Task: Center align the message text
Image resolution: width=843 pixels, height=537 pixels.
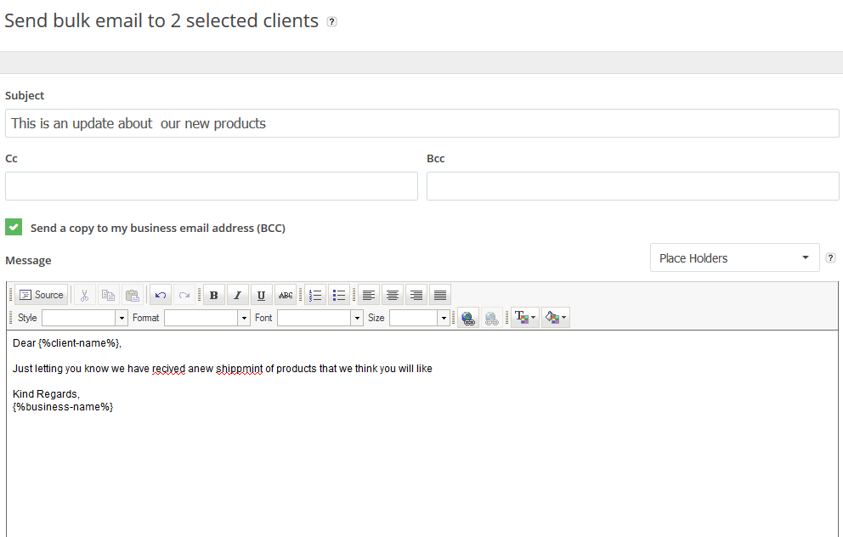Action: pos(393,295)
